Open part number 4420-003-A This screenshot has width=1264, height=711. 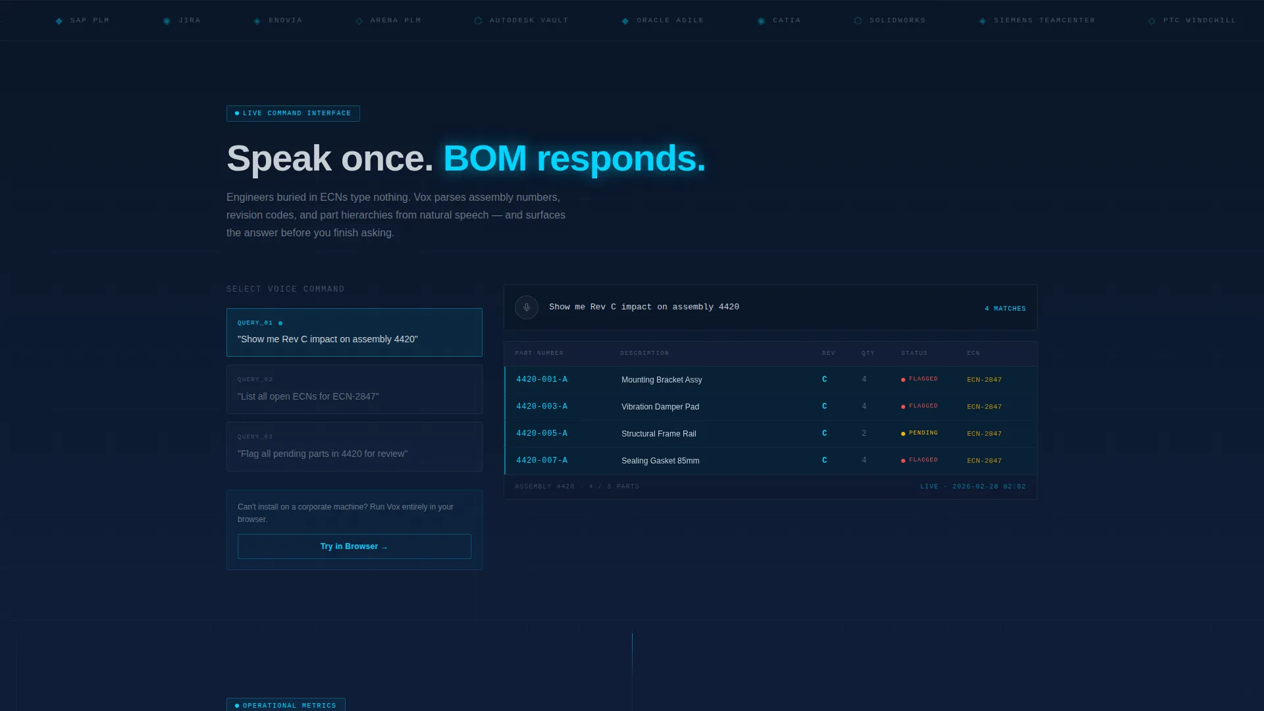coord(542,406)
